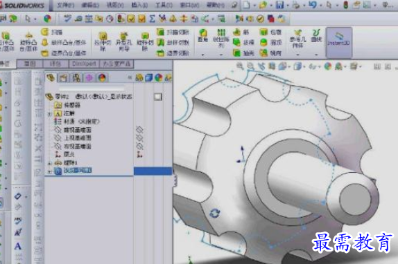
Task: Select the 传感器 (Sensors) tree item
Action: [67, 104]
